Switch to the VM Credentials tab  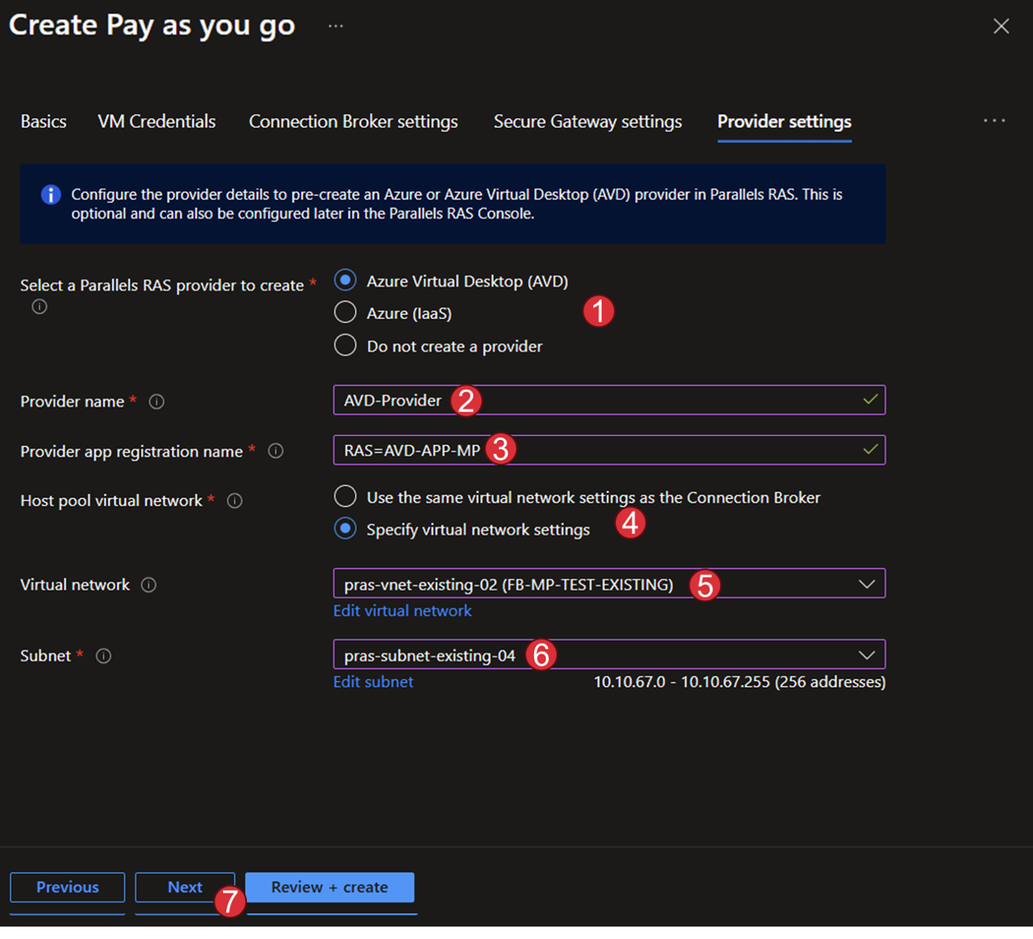point(157,122)
